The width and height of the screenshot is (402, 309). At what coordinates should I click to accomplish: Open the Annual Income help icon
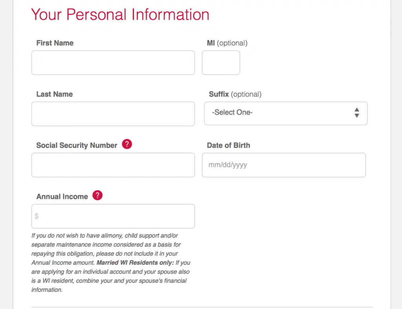(x=97, y=195)
